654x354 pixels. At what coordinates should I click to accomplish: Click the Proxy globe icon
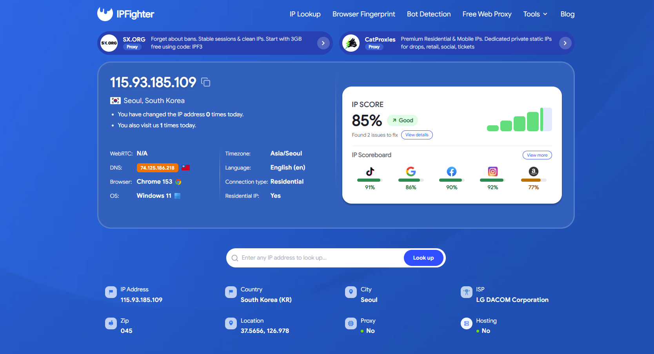pyautogui.click(x=351, y=323)
